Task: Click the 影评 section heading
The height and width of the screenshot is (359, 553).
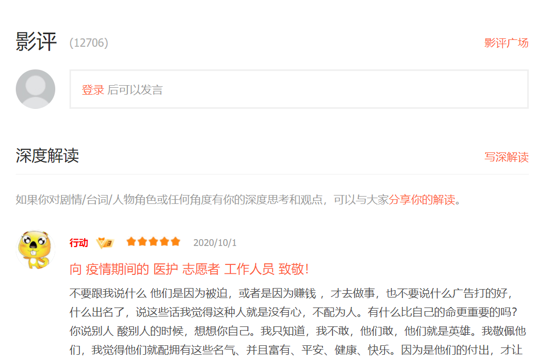Action: (x=36, y=42)
